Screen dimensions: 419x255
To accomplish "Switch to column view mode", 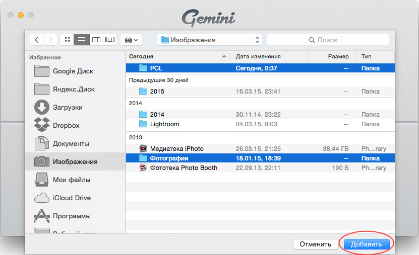I will 95,40.
